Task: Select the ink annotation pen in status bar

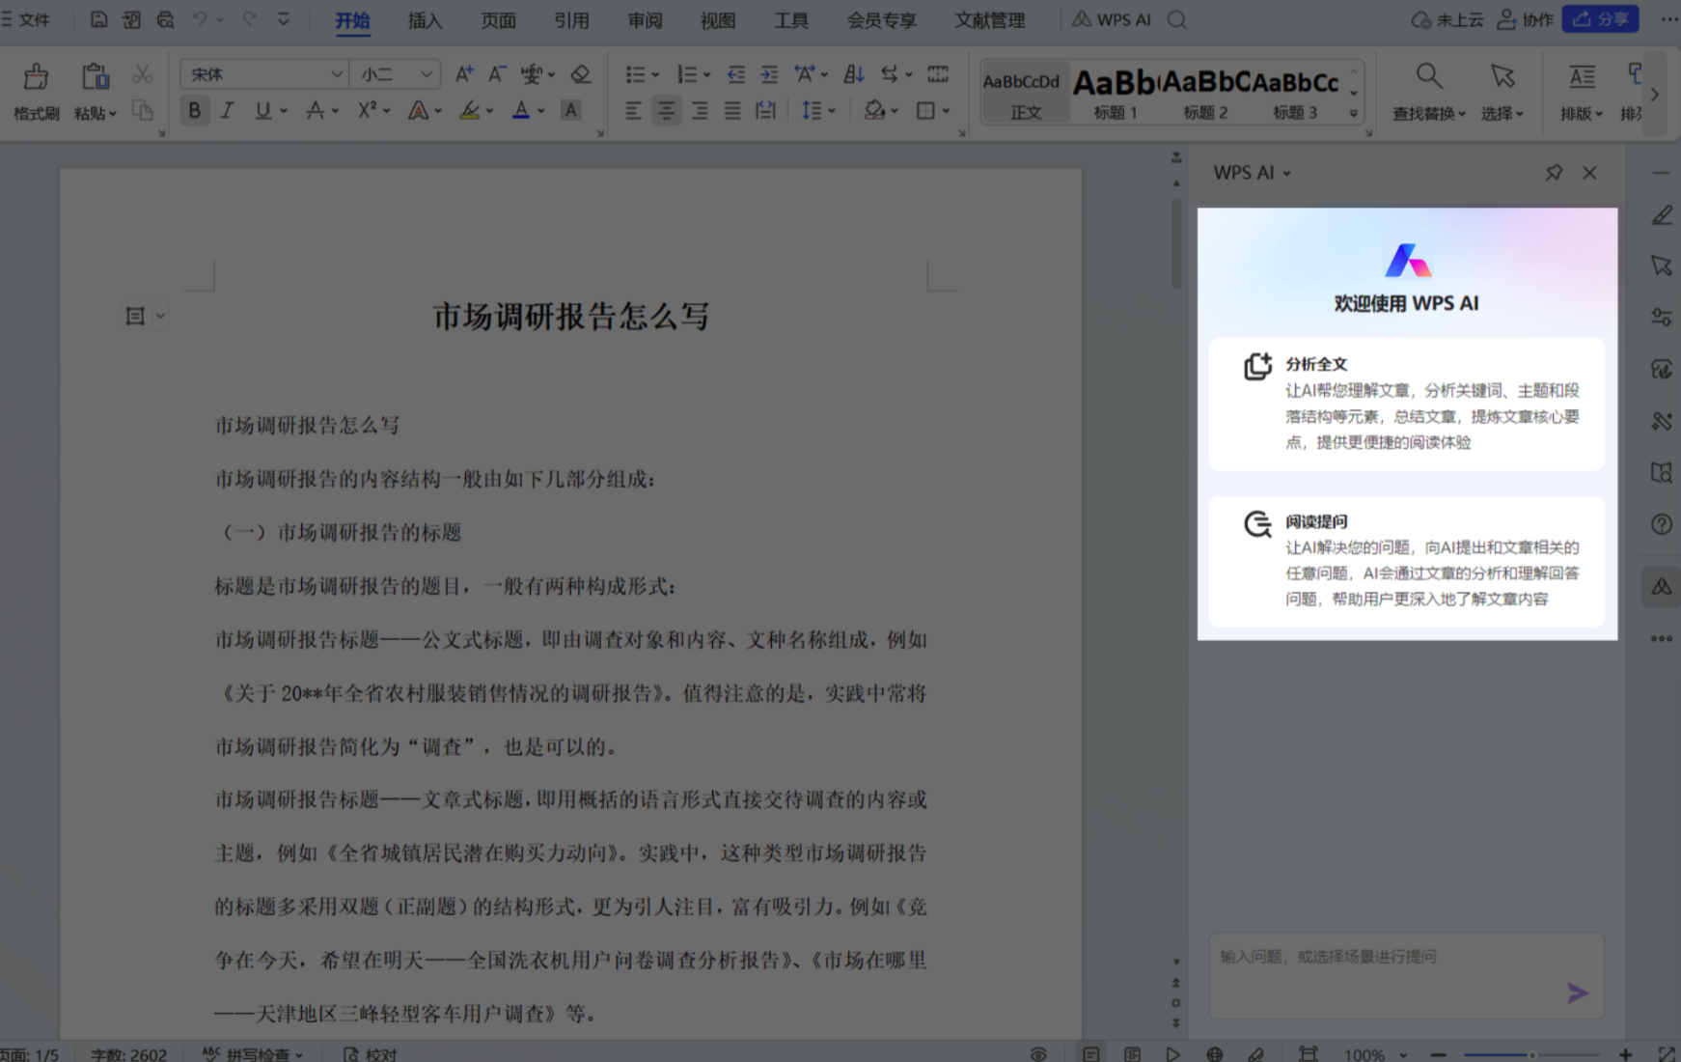Action: point(1255,1053)
